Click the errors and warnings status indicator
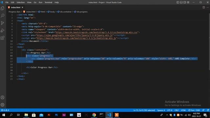The width and height of the screenshot is (210, 118). (x=5, y=110)
